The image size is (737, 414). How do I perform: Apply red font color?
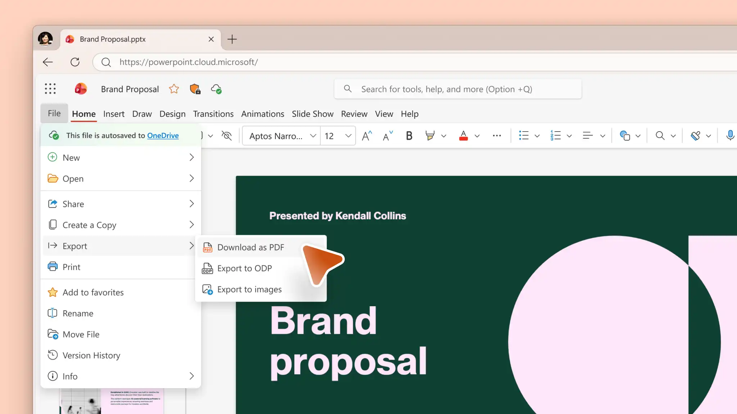click(x=464, y=136)
